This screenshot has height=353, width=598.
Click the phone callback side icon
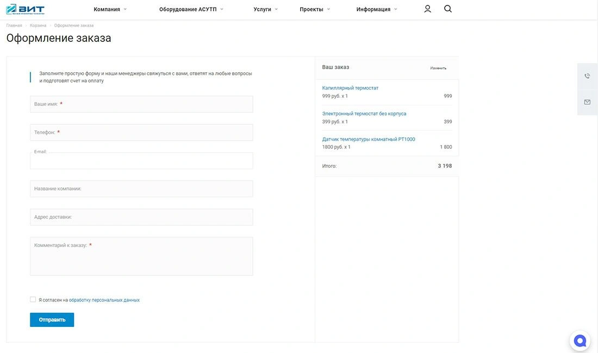587,76
